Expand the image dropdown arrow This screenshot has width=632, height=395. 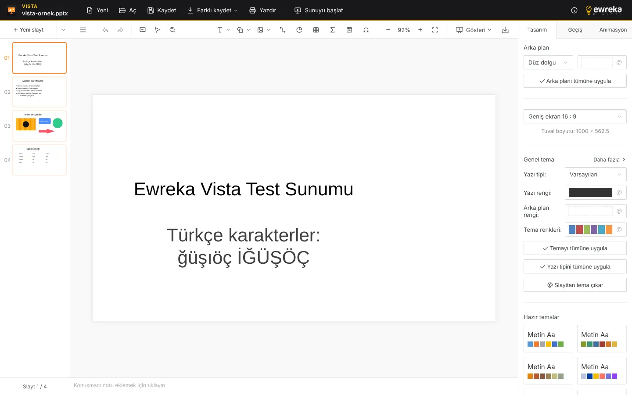[269, 30]
